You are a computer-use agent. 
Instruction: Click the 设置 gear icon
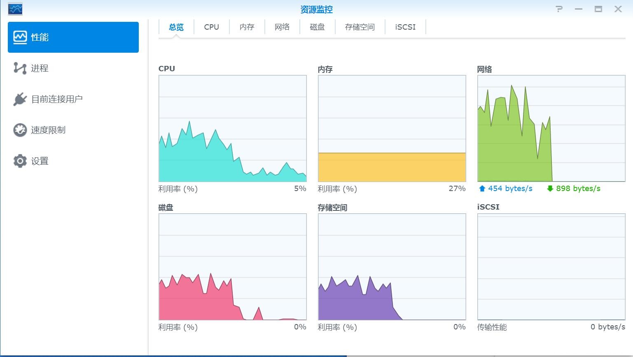[x=20, y=161]
